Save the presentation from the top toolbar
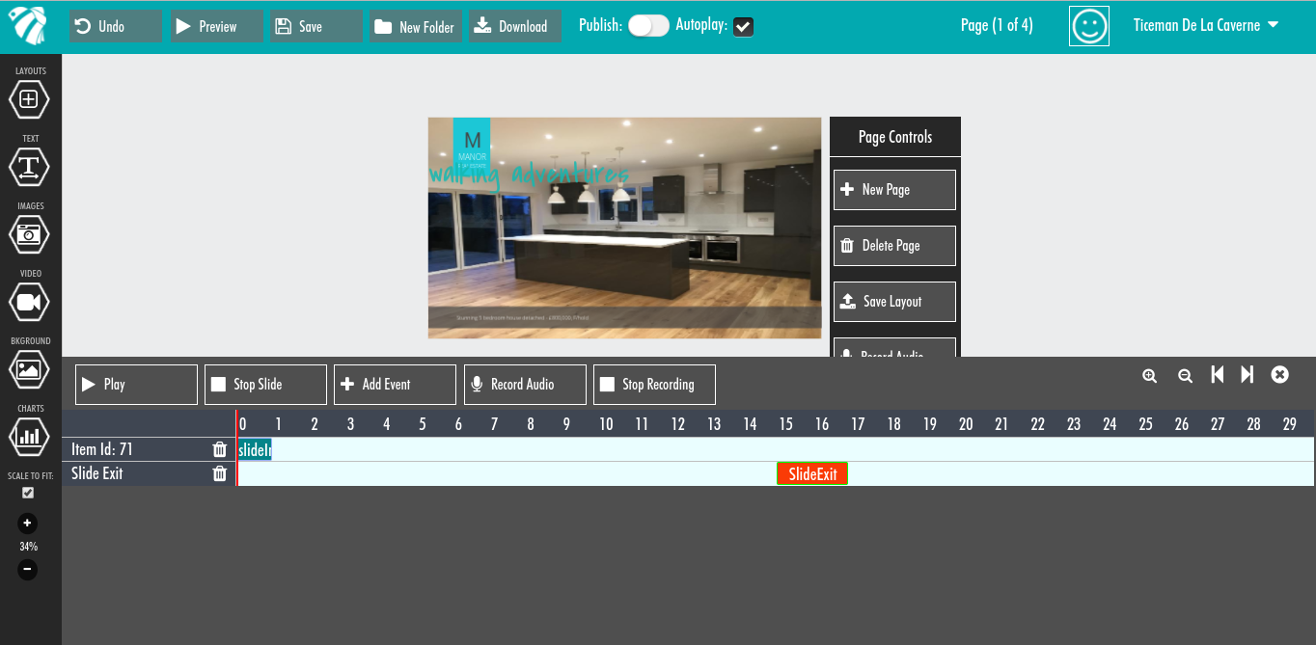1316x645 pixels. 315,26
